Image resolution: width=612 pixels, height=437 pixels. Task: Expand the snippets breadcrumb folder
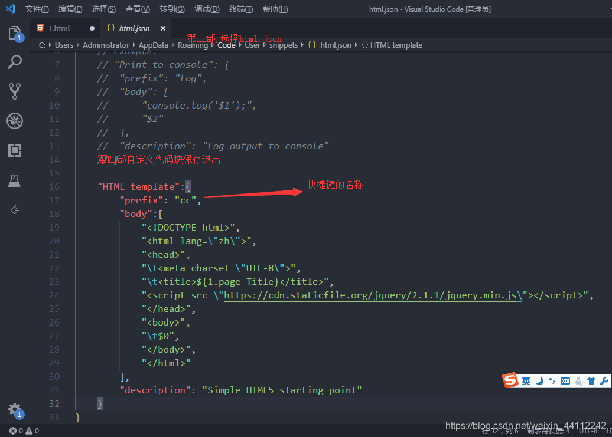click(284, 45)
